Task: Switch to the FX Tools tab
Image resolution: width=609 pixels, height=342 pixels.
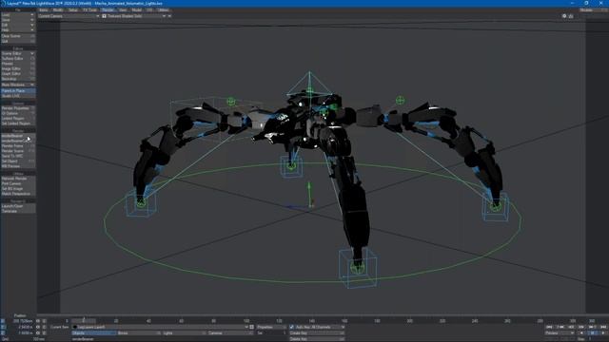Action: click(x=89, y=10)
